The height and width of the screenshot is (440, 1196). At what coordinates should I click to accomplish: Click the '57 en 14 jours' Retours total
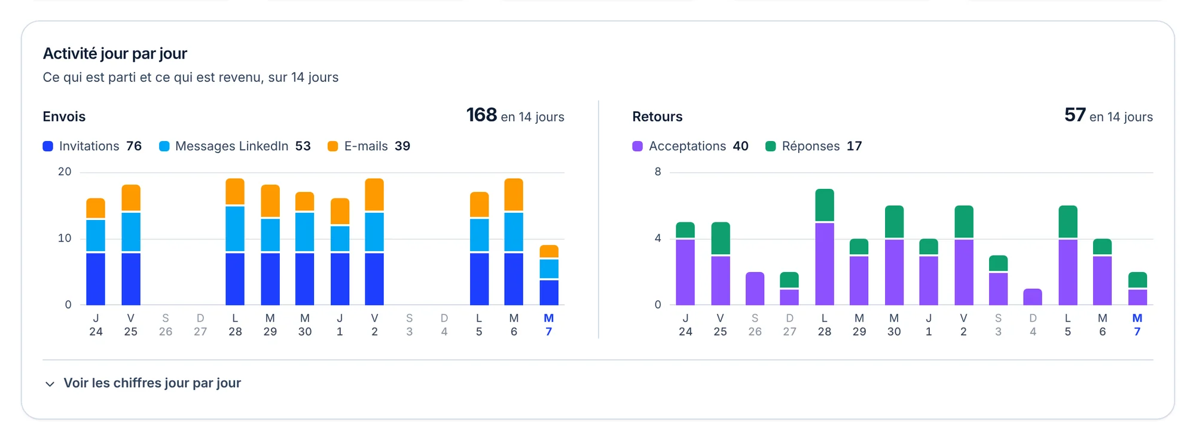pos(1109,115)
